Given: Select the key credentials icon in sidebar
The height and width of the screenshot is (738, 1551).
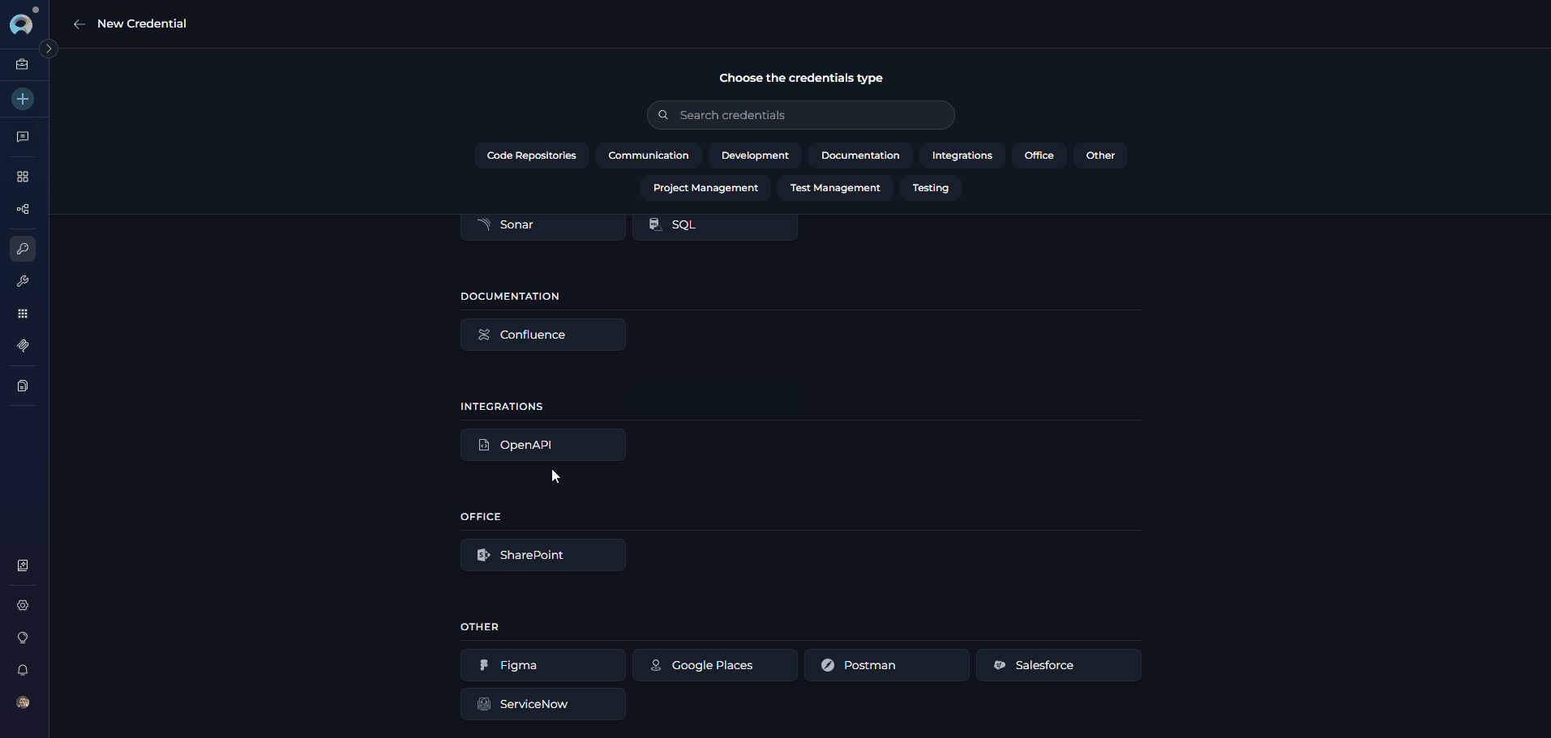Looking at the screenshot, I should pos(23,249).
